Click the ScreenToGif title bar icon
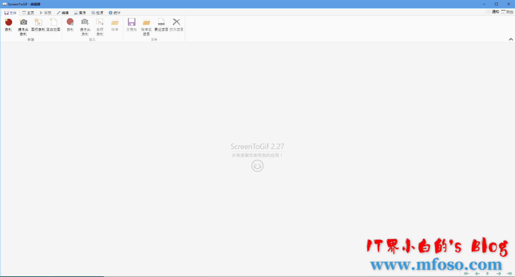Viewport: 515px width, 277px height. 5,4
